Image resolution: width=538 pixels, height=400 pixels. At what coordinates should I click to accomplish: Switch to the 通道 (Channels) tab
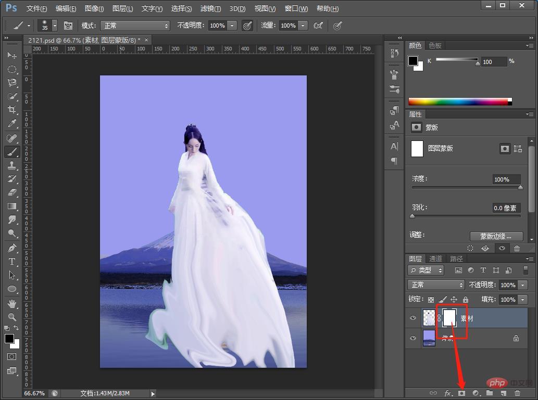(x=435, y=259)
